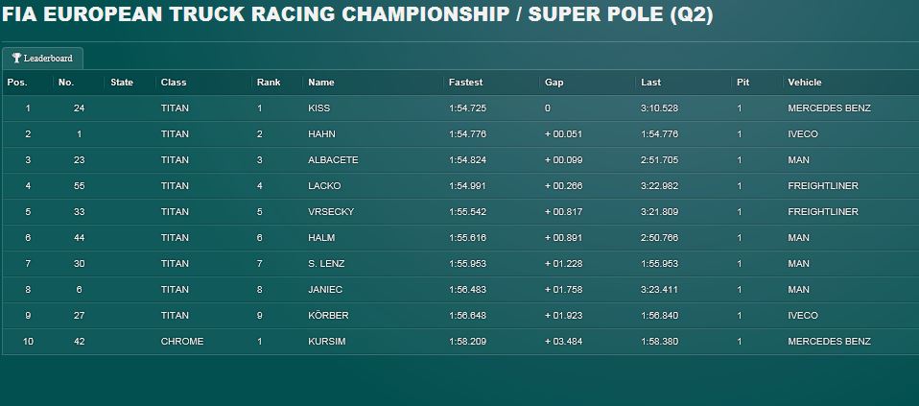919x406 pixels.
Task: Click VRSECKY's fastest time 1:55.542
Action: (468, 212)
